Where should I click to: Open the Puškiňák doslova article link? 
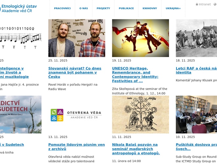click(196, 147)
